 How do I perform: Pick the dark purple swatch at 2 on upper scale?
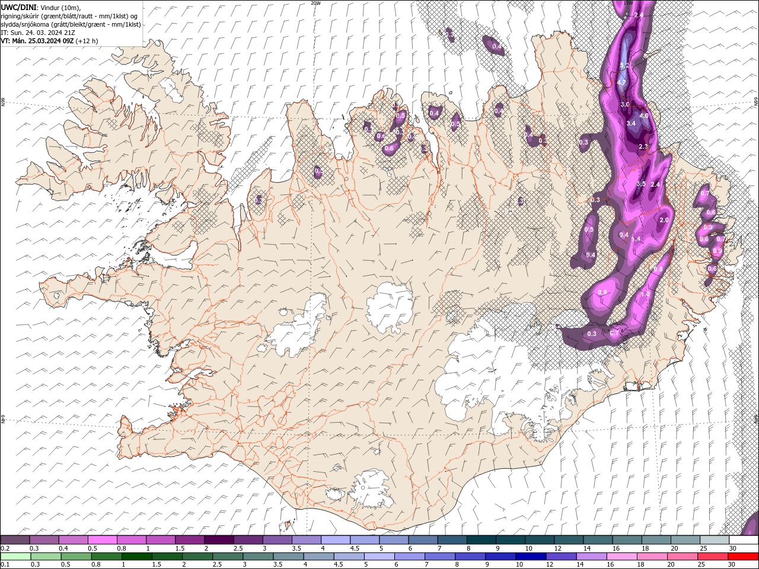point(219,540)
